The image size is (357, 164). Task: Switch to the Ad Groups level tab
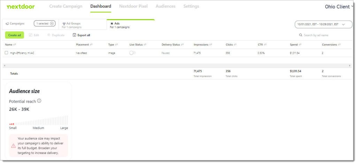pos(83,25)
